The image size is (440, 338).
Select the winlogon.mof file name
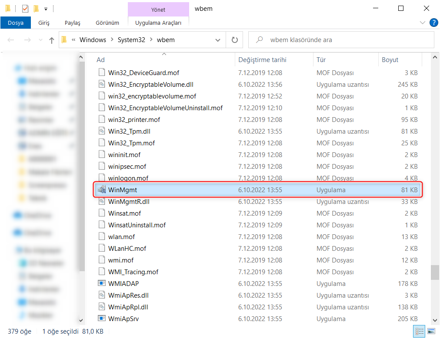[128, 178]
